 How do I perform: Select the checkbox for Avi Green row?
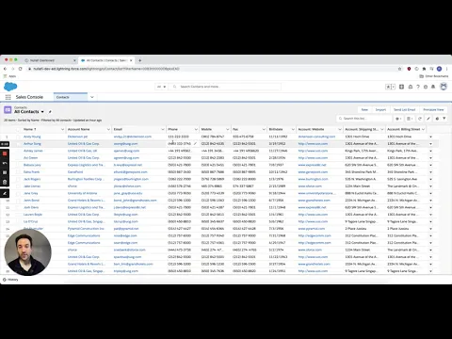[x=18, y=158]
